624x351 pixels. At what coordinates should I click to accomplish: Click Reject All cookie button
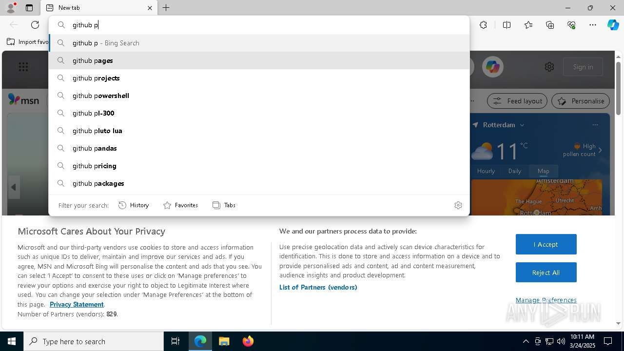(x=546, y=273)
